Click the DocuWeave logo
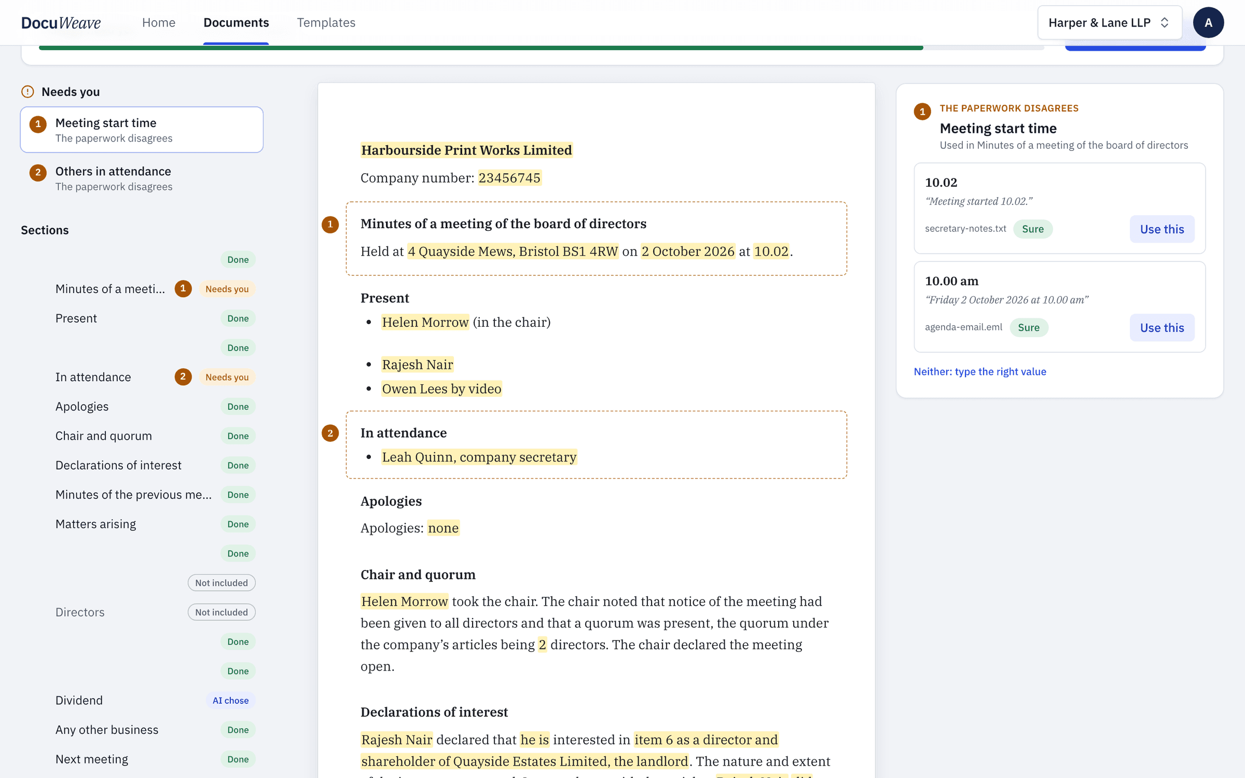Screen dimensions: 1245x778 click(x=61, y=22)
